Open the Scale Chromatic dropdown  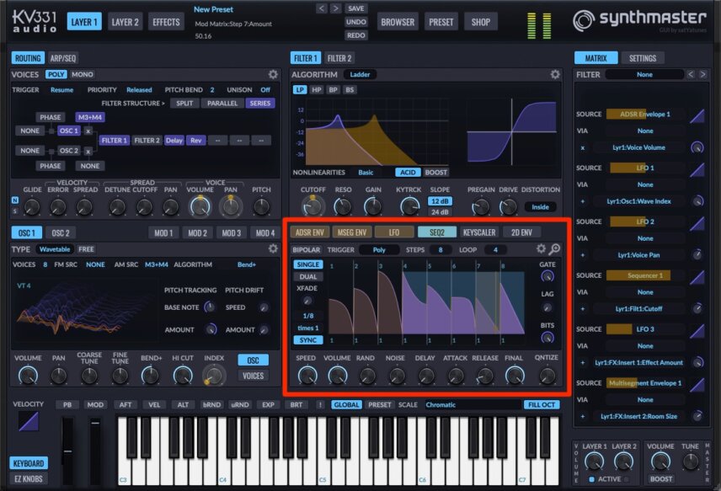click(x=472, y=404)
